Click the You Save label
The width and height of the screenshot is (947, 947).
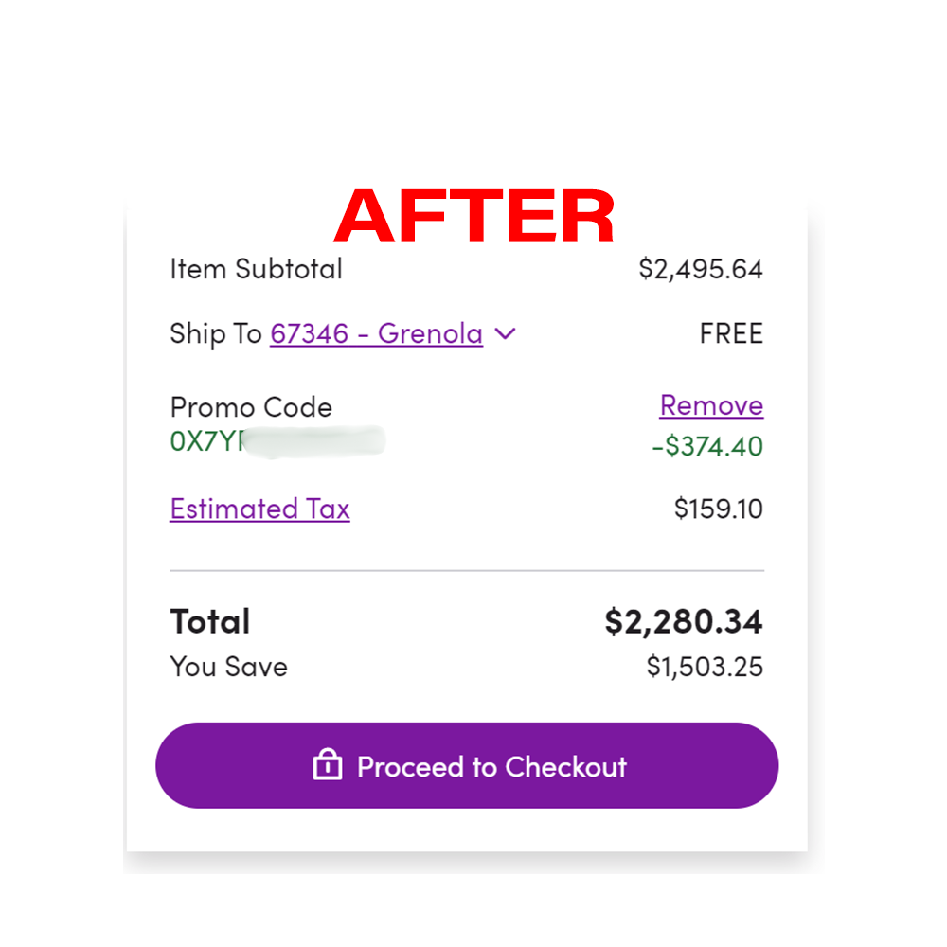228,667
